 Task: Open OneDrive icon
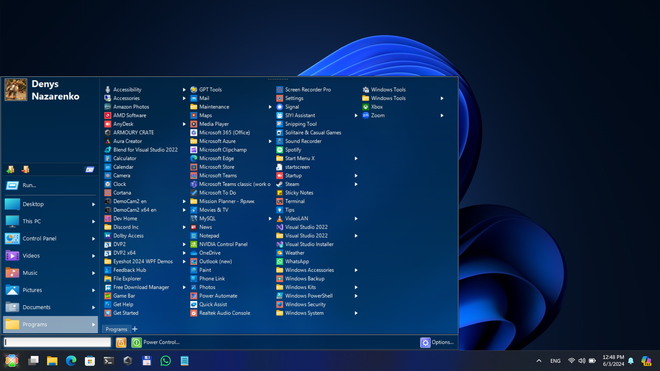[x=194, y=253]
